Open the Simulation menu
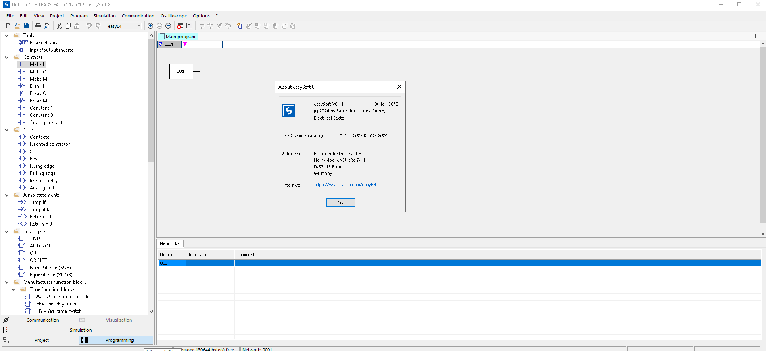The width and height of the screenshot is (766, 351). tap(104, 16)
